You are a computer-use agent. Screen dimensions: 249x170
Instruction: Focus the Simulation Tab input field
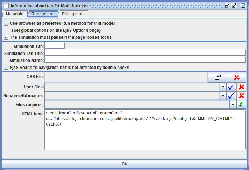(x=55, y=45)
